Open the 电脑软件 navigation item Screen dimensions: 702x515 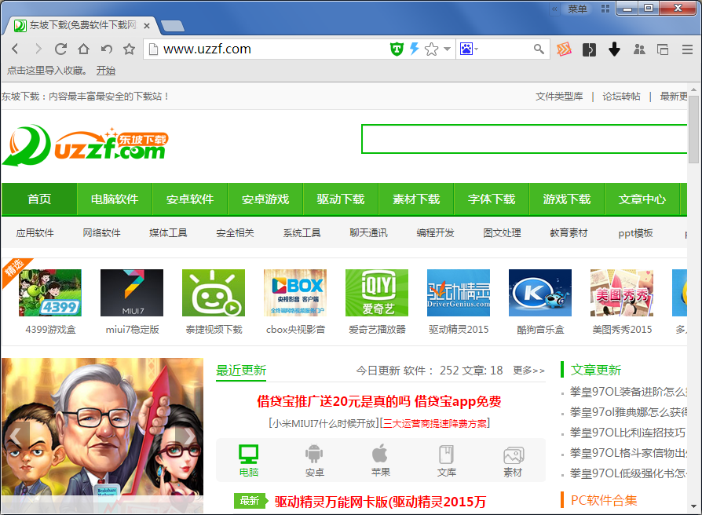tap(115, 199)
